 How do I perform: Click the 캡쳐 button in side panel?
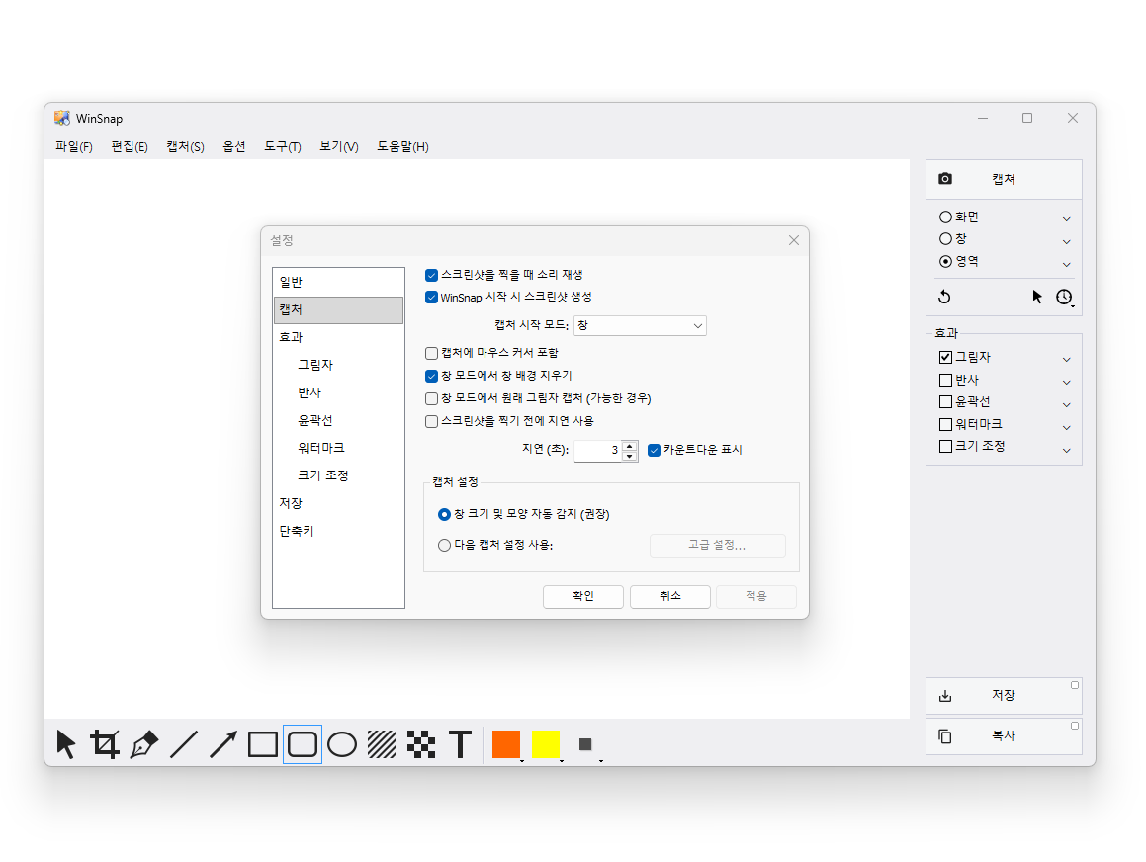point(1004,180)
